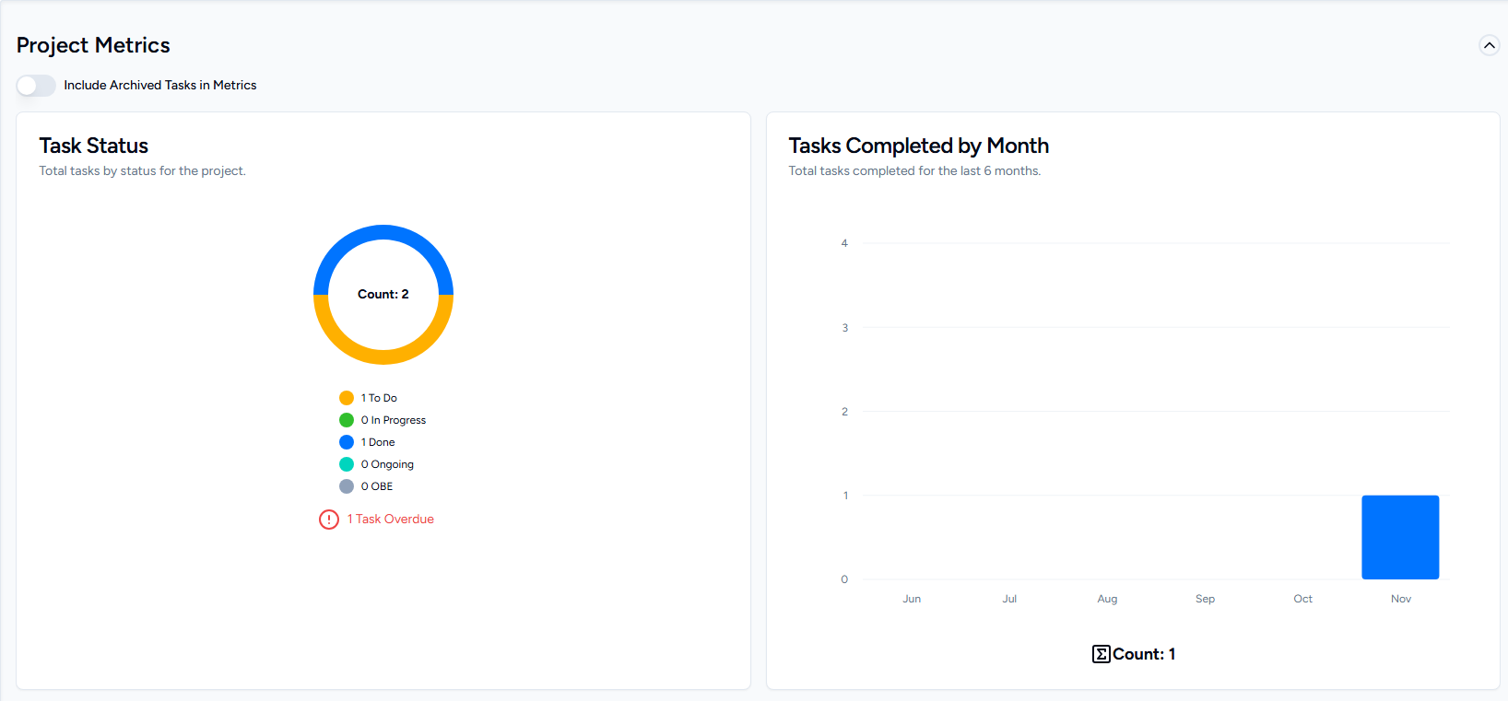Click the orange To Do donut segment
1508x701 pixels.
[383, 356]
